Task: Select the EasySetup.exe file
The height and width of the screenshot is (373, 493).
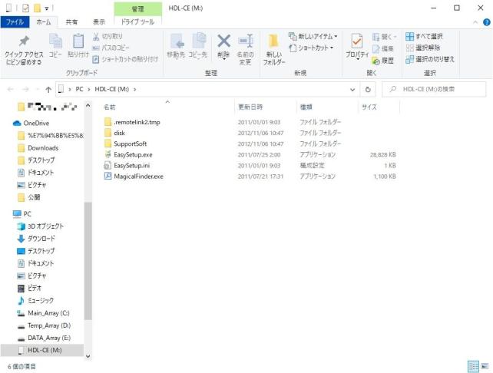Action: pyautogui.click(x=133, y=154)
